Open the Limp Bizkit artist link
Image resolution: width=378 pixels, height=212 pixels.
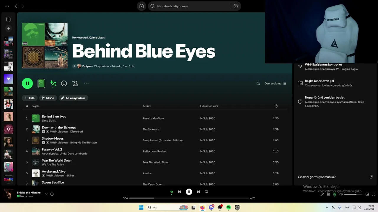49,121
